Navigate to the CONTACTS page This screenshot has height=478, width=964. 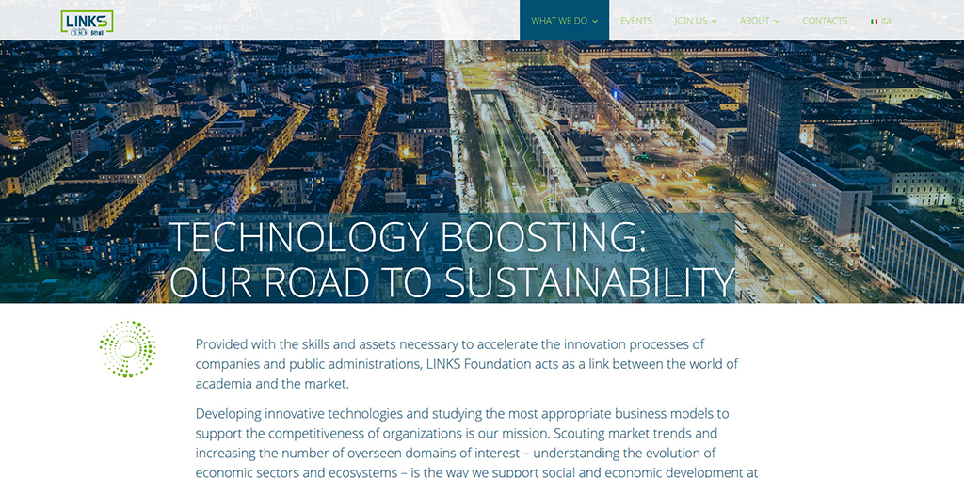tap(825, 21)
